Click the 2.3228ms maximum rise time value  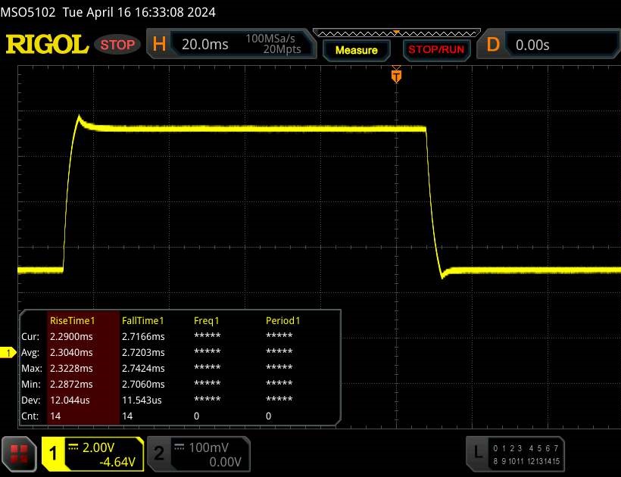click(x=71, y=368)
